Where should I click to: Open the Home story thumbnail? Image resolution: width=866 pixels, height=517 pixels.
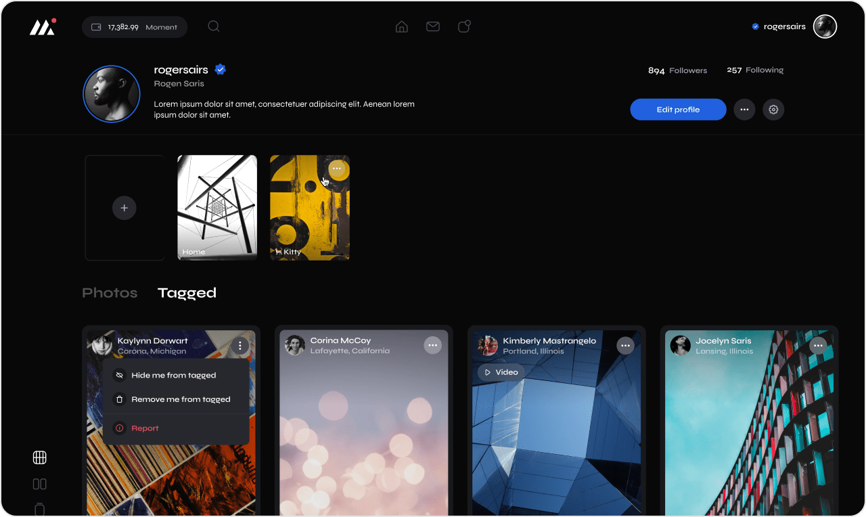coord(217,208)
